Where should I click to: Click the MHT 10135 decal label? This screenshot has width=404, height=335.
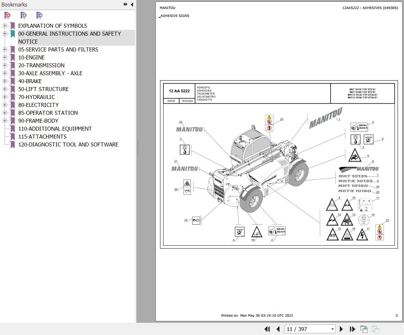point(353,176)
